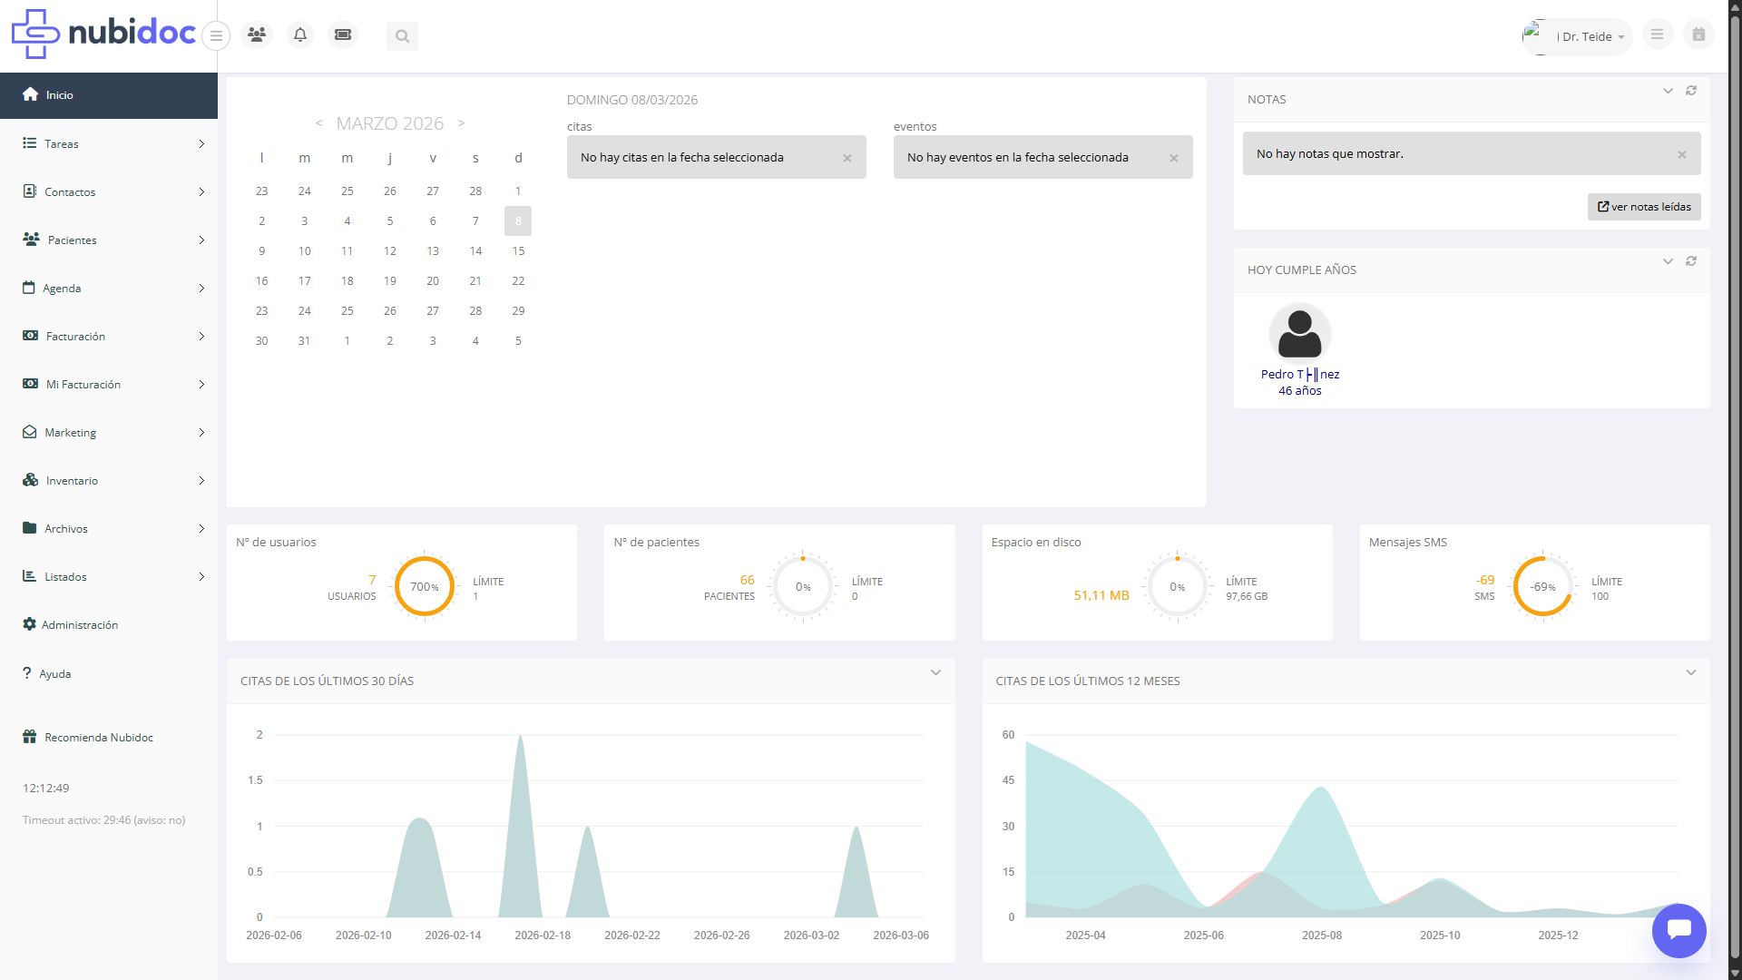The height and width of the screenshot is (980, 1742).
Task: Toggle the sidebar collapse hamburger button
Action: [x=216, y=36]
